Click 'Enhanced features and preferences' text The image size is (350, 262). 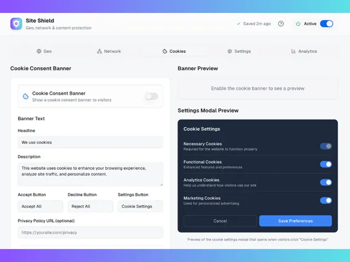coord(212,167)
